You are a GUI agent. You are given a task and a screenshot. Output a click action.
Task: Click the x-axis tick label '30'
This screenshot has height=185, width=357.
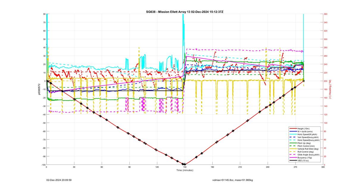(74, 167)
